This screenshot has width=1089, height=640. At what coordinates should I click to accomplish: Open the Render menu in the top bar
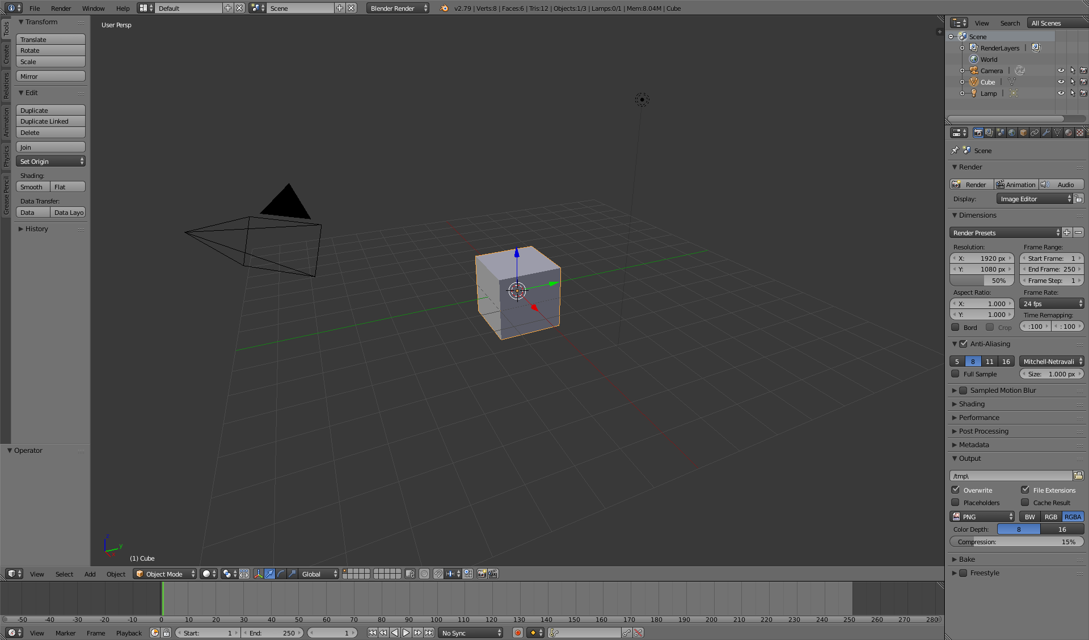(61, 8)
